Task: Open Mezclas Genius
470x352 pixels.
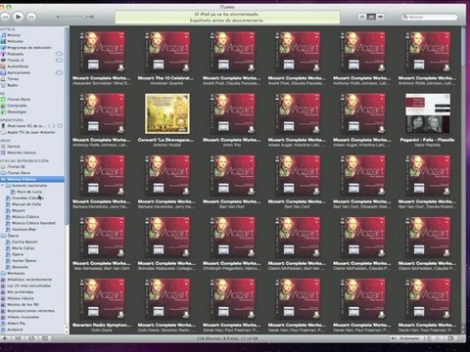Action: [x=22, y=153]
